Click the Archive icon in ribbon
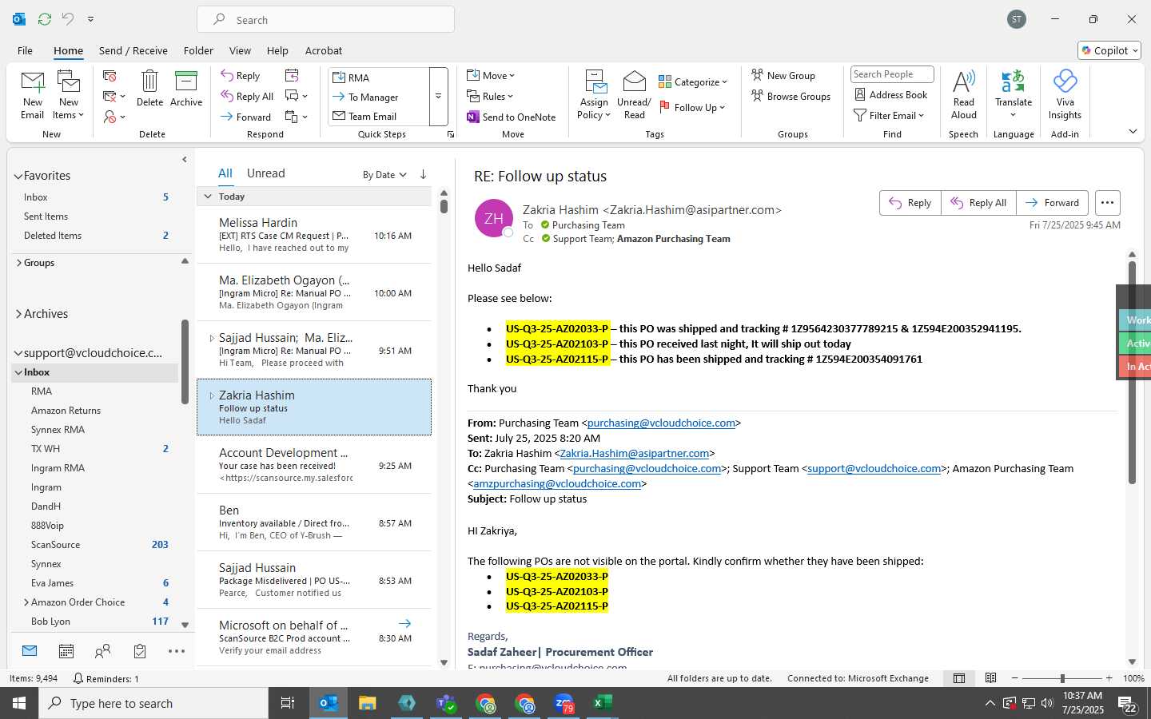This screenshot has height=719, width=1151. (x=186, y=81)
